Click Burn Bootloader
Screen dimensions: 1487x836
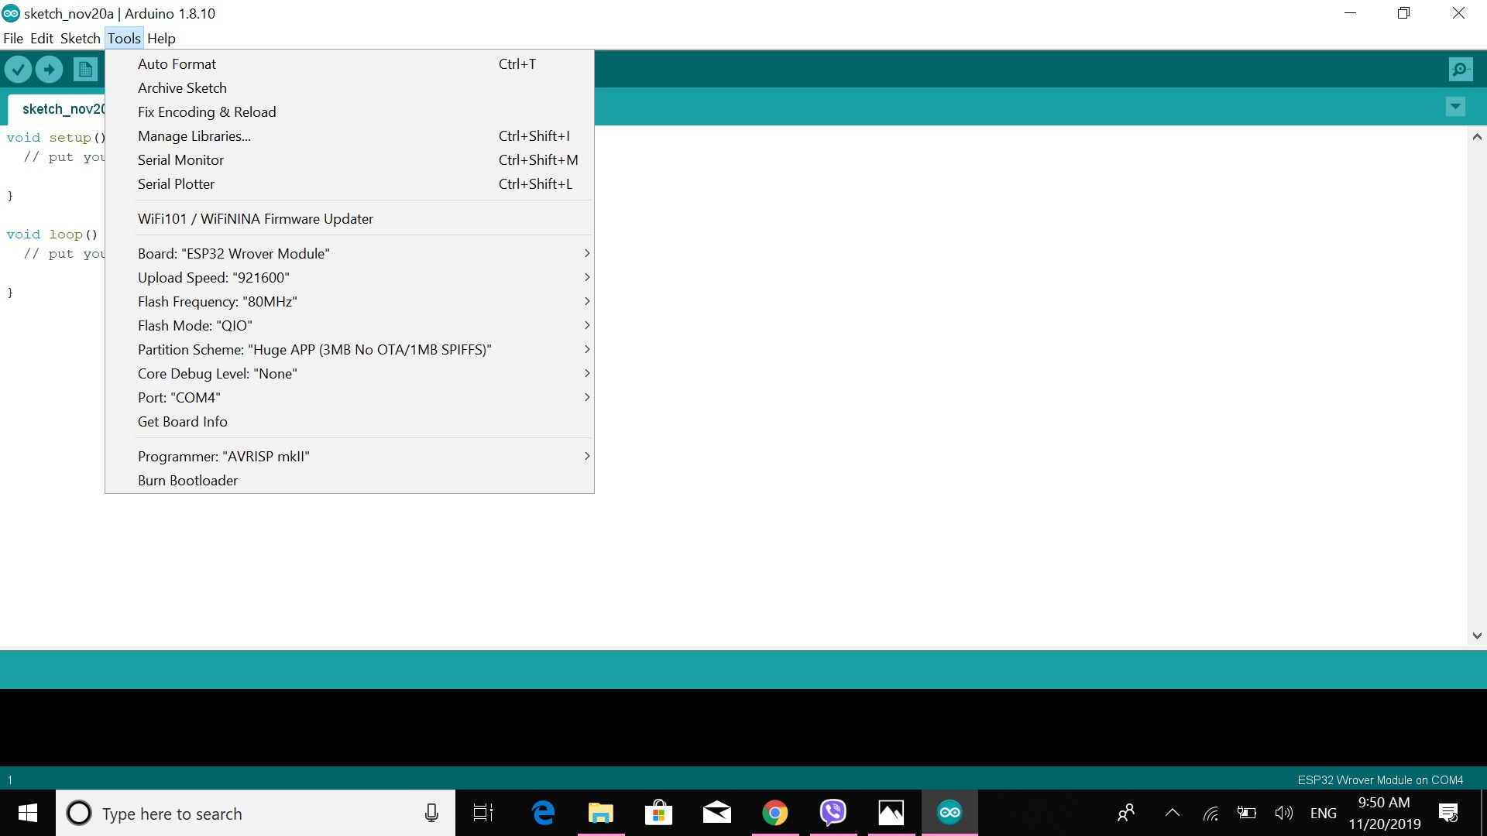pos(349,481)
